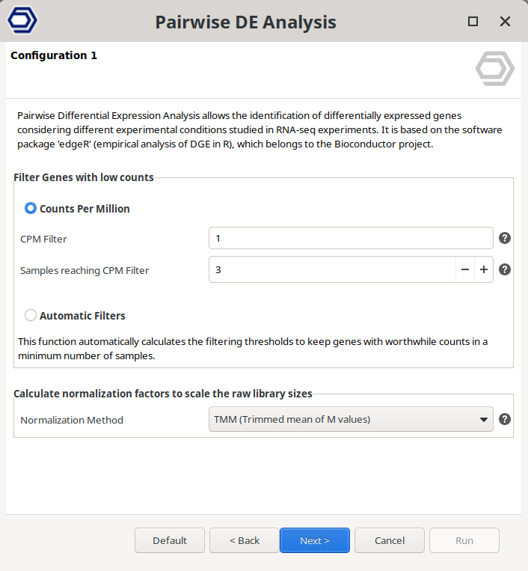Go back with the < Back button
Viewport: 528px width, 571px height.
pyautogui.click(x=244, y=540)
